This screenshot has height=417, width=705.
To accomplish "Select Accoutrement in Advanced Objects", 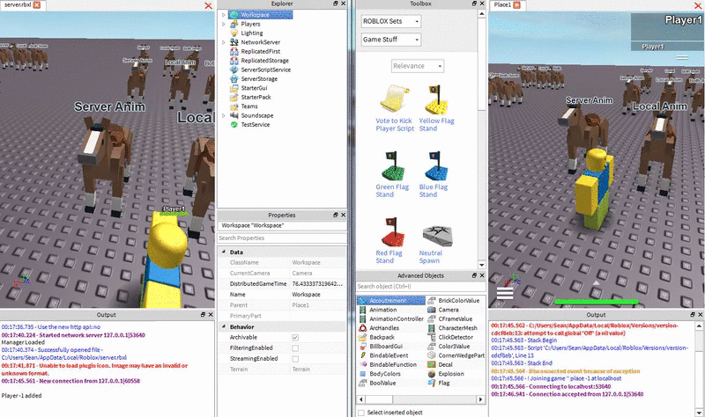I will [x=391, y=300].
